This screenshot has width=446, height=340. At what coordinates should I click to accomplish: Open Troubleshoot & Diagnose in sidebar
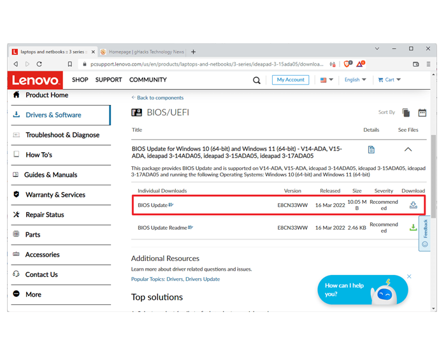click(61, 135)
